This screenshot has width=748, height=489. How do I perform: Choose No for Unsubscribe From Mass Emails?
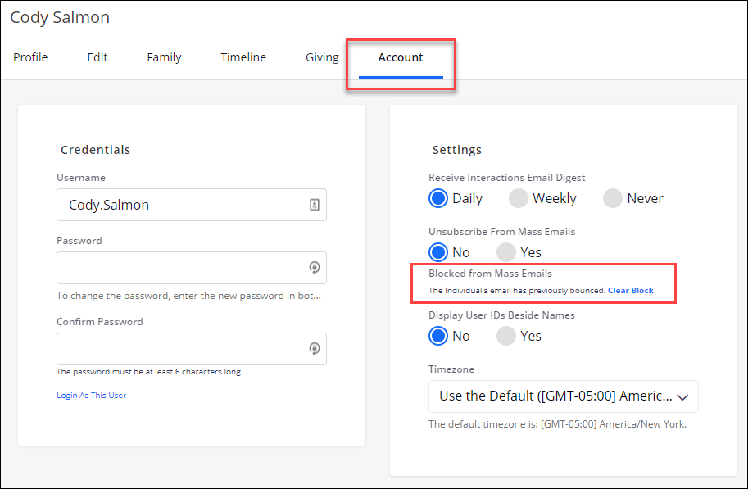[438, 252]
